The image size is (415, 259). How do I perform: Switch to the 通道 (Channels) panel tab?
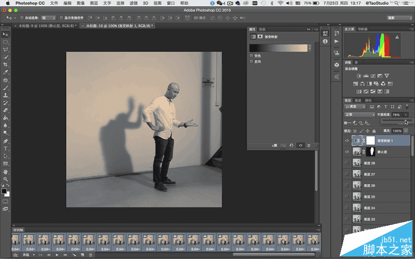[358, 100]
